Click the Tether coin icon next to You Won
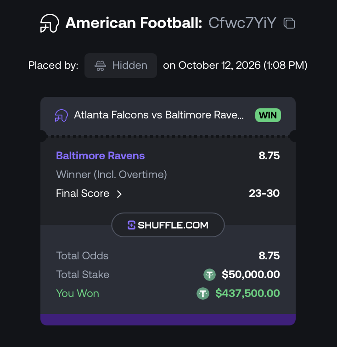The height and width of the screenshot is (347, 337). coord(203,293)
